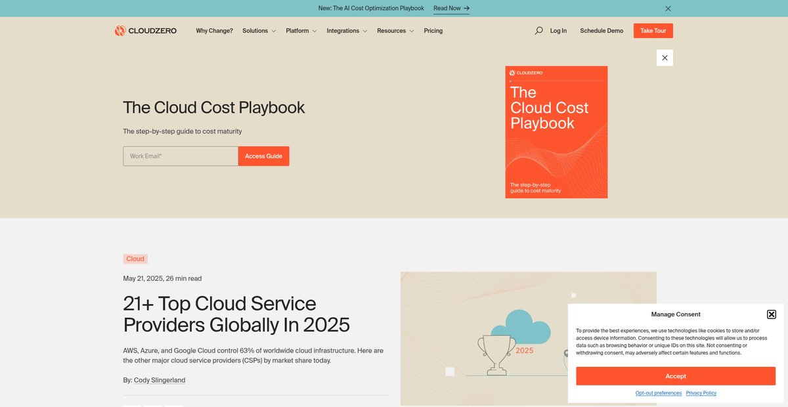Click the CloudZero logo in navbar
This screenshot has height=407, width=788.
[x=146, y=31]
